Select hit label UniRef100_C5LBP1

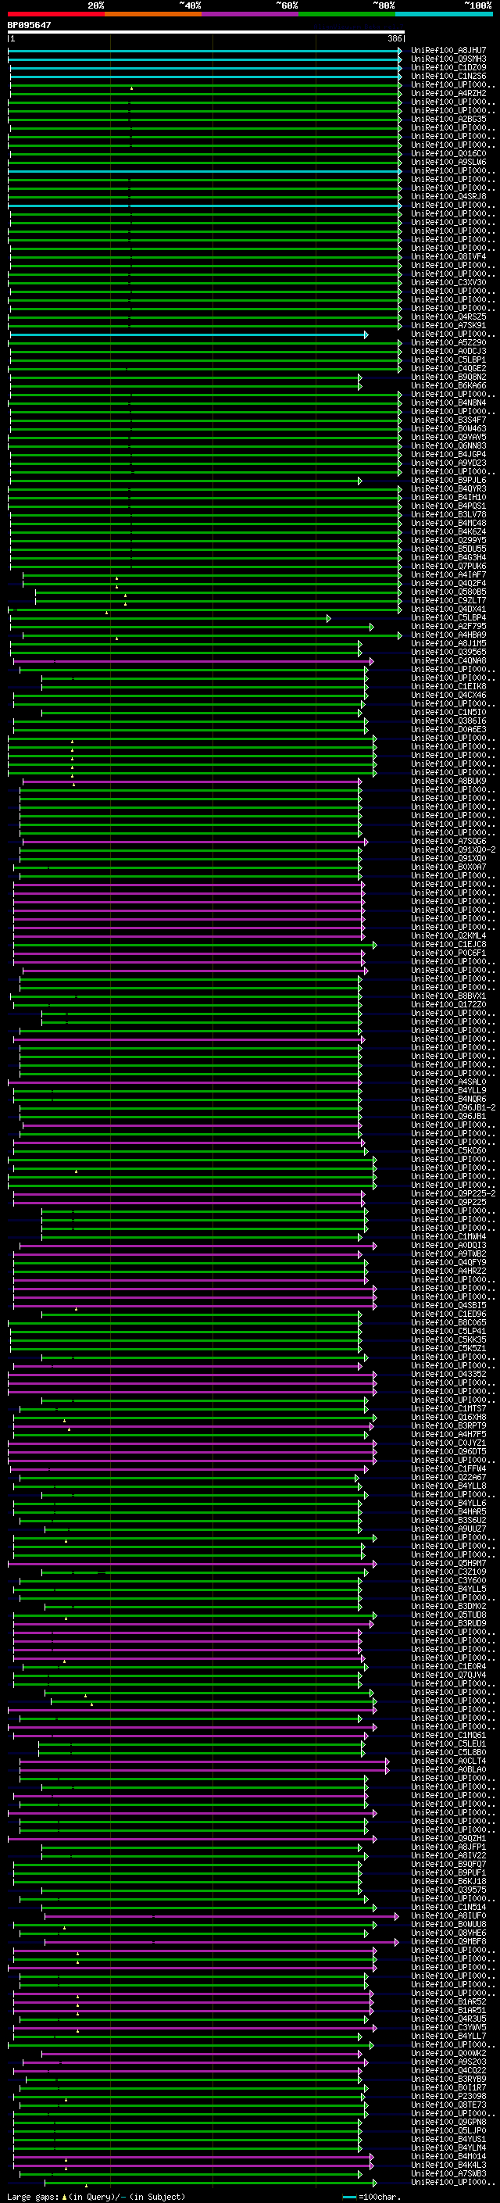coord(448,360)
